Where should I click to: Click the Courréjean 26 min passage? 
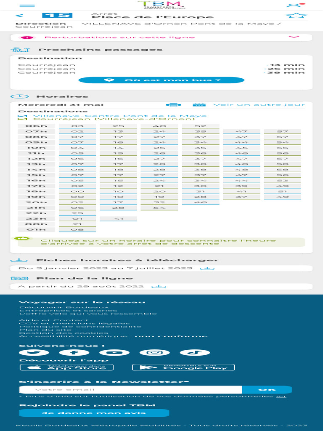161,69
